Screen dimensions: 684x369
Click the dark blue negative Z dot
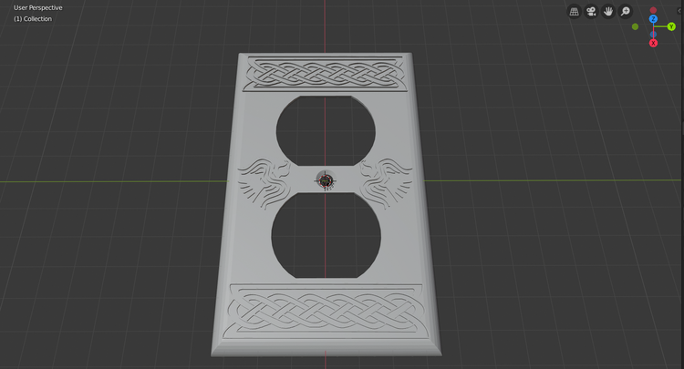click(653, 35)
